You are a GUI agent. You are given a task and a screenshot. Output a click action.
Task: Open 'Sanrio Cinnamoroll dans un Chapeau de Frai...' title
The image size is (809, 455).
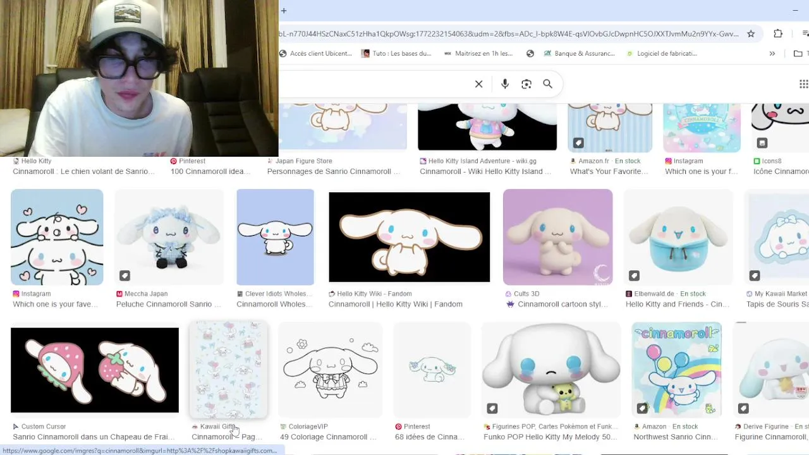[94, 437]
